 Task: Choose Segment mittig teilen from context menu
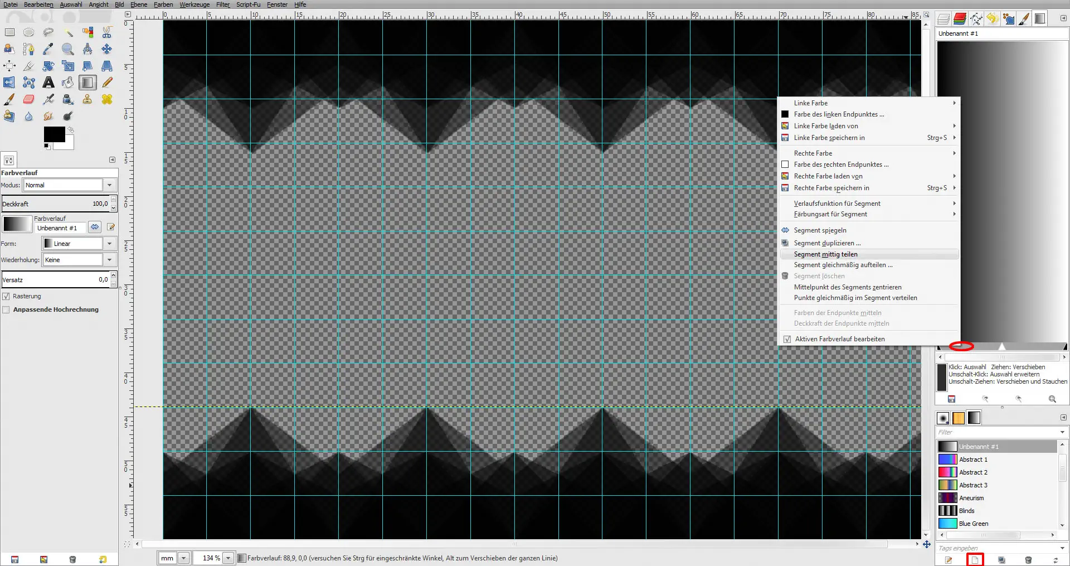click(825, 254)
